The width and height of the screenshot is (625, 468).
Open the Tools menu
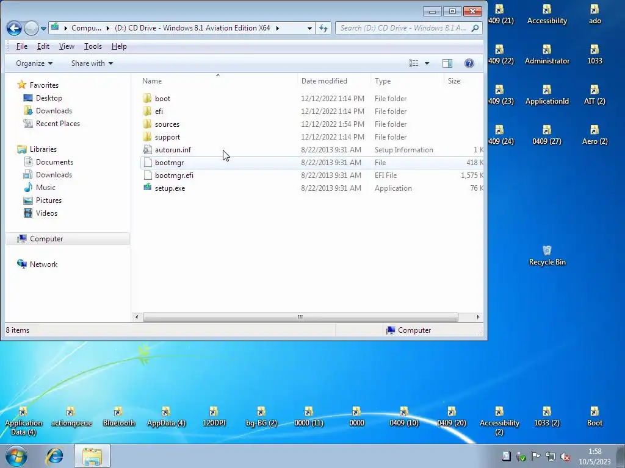point(93,46)
